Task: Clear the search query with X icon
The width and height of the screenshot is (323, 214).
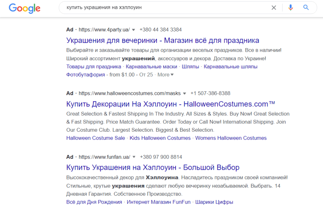Action: (x=274, y=8)
